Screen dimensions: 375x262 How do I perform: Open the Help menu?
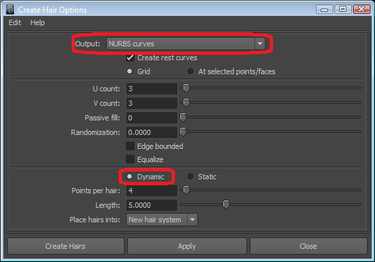[38, 22]
